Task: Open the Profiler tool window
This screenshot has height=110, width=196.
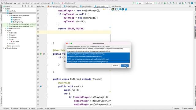Action: (x=40, y=108)
